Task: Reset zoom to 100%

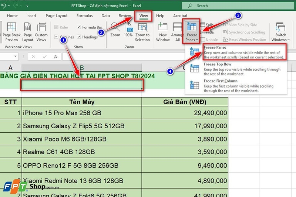Action: [128, 30]
